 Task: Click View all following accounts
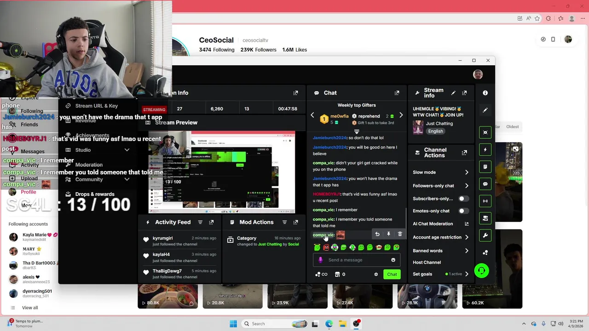tap(30, 308)
